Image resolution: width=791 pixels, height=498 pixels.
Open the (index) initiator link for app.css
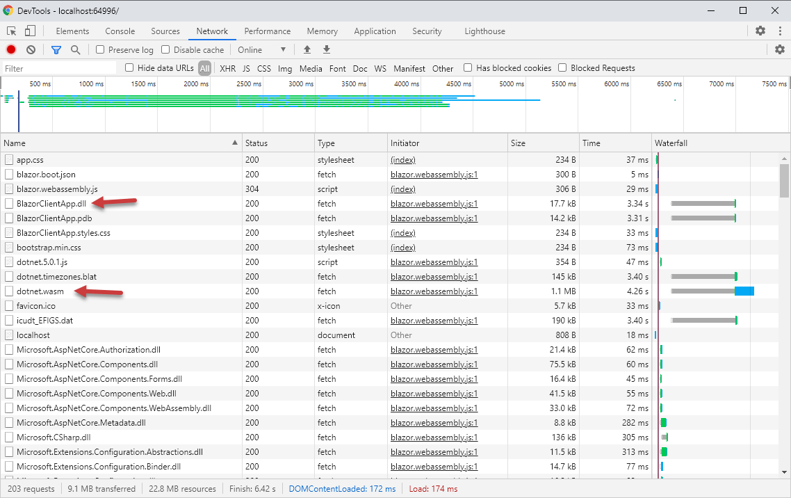[x=402, y=159]
